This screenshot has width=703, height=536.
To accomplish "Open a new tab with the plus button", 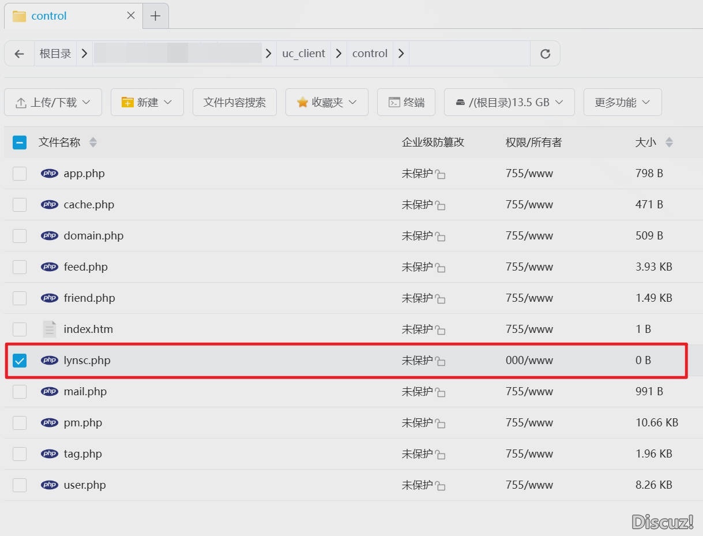I will click(155, 16).
